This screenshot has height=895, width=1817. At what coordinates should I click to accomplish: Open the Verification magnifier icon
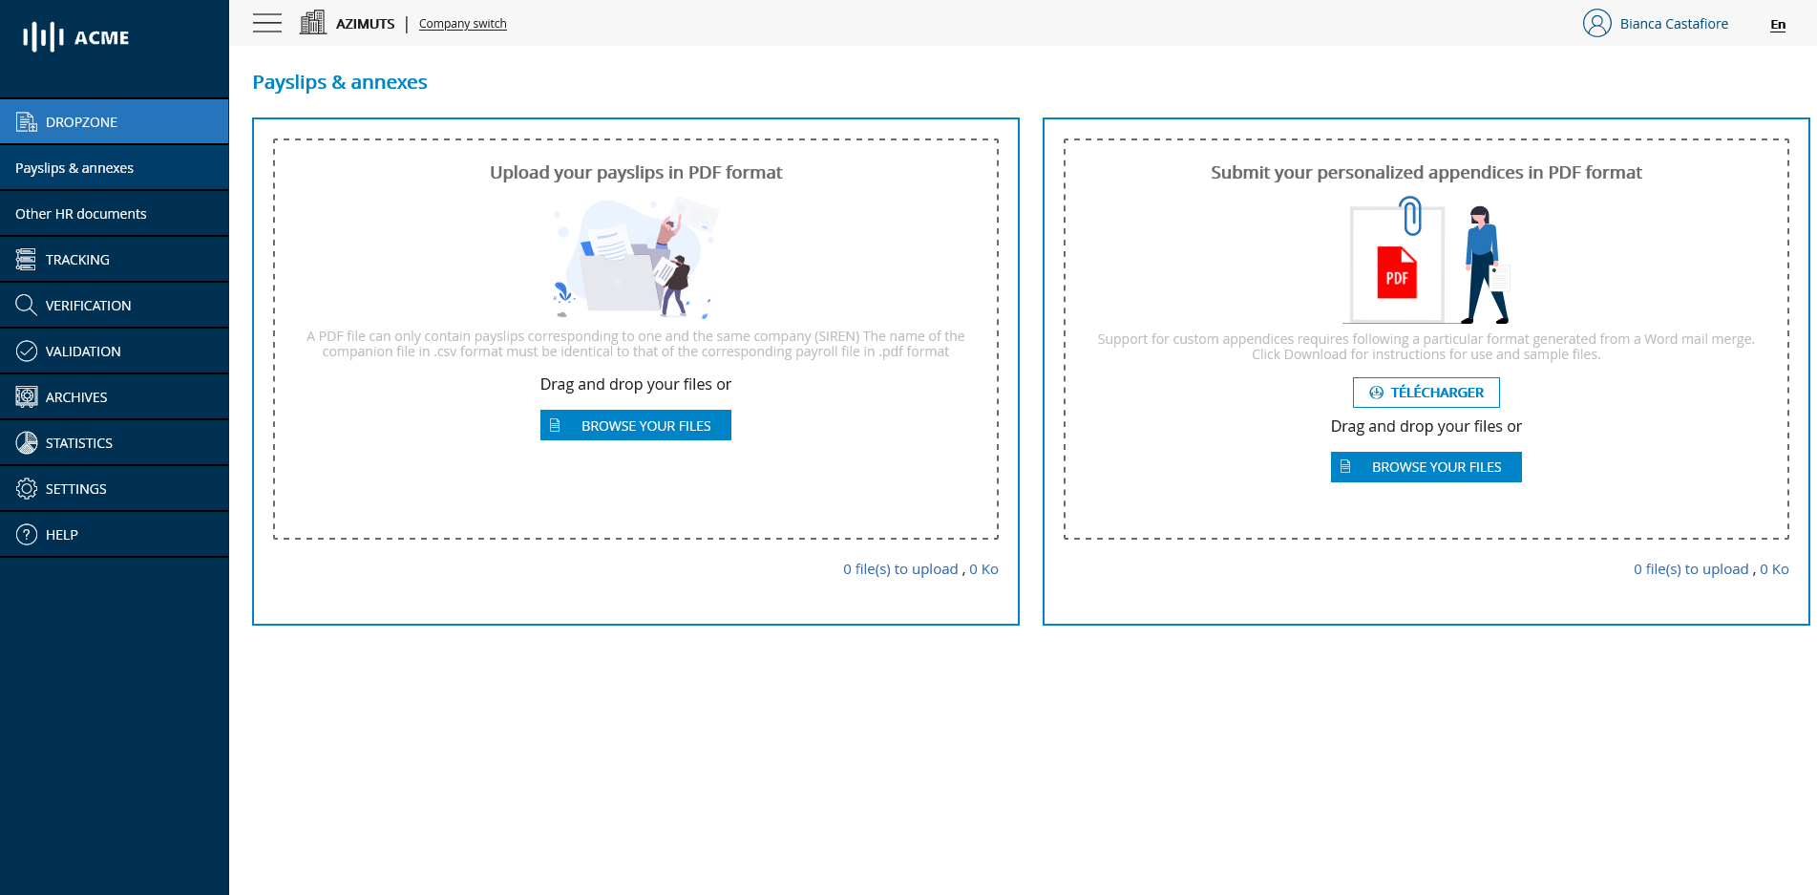[x=26, y=305]
